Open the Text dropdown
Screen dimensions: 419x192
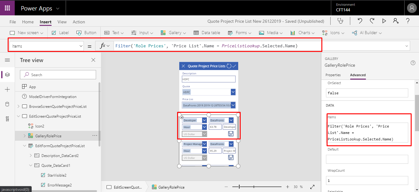(x=114, y=33)
